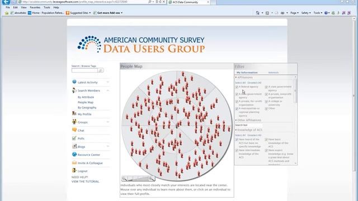This screenshot has height=201, width=358.
Task: Collapse the Search Members sidebar arrow
Action: click(x=107, y=90)
